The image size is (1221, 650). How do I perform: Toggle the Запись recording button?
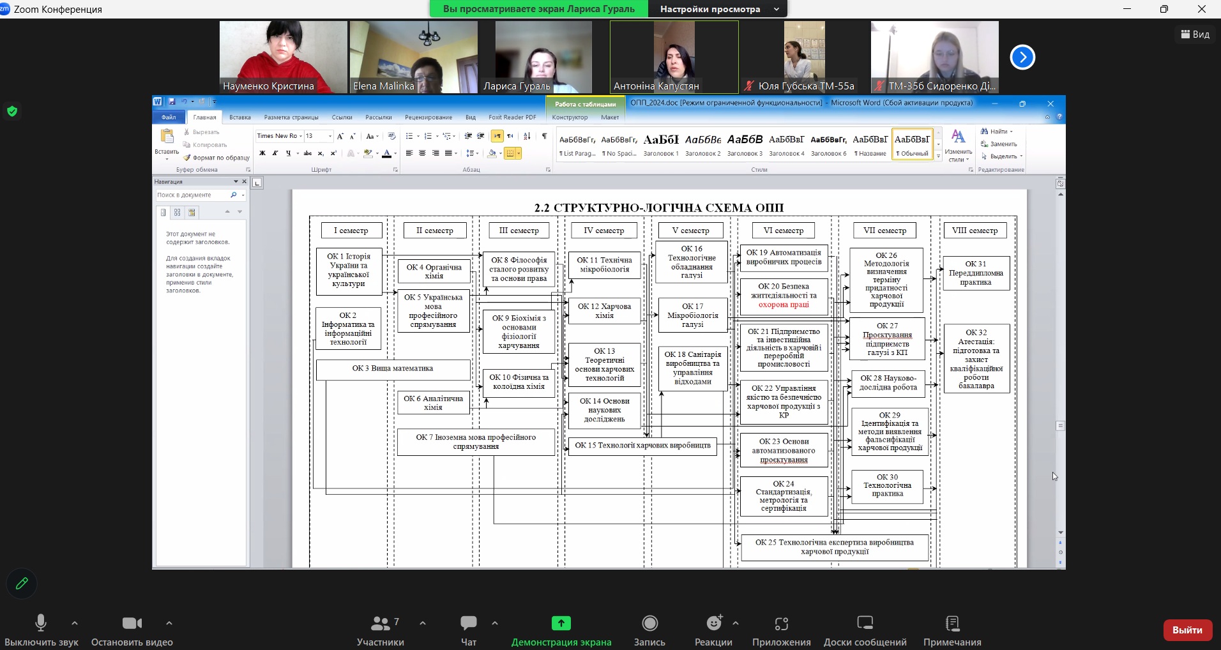(649, 624)
